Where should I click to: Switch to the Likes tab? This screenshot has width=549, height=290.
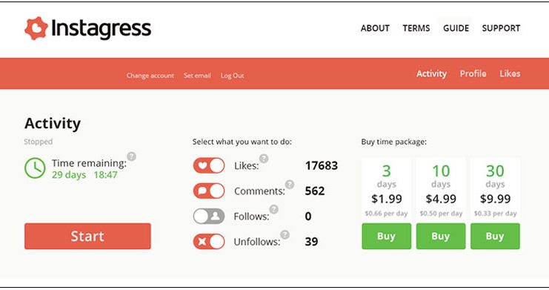coord(510,73)
